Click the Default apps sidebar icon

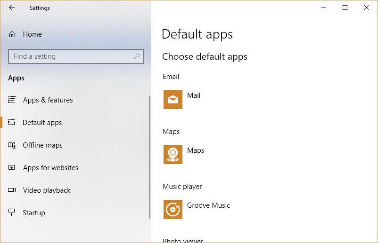pos(12,122)
